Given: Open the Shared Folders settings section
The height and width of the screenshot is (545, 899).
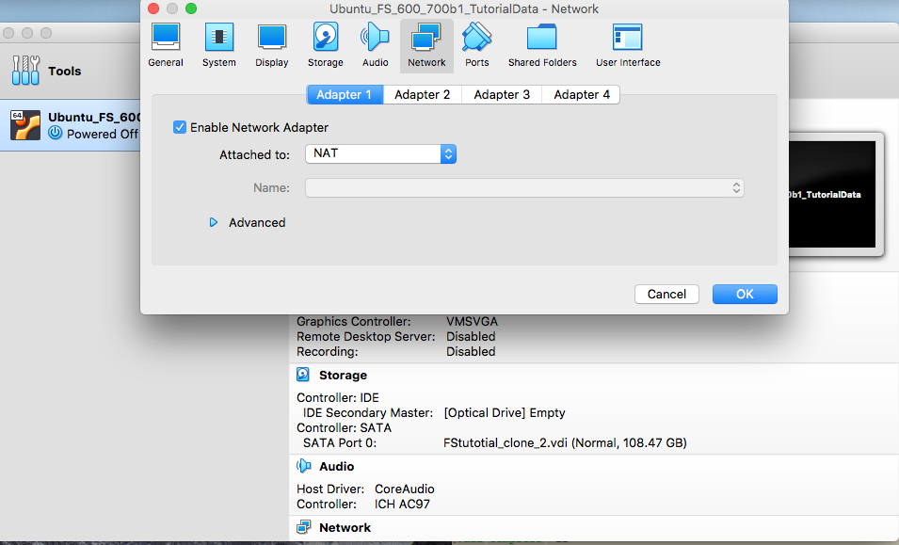Looking at the screenshot, I should 542,45.
